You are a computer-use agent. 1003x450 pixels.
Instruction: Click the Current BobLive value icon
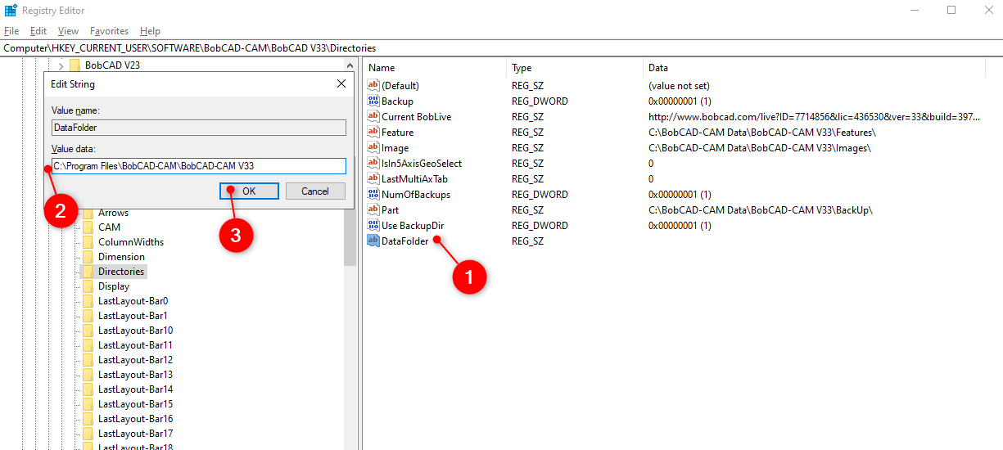coord(373,116)
